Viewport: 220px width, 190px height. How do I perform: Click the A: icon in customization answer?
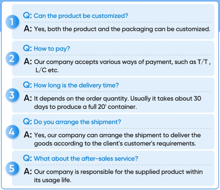pos(28,29)
